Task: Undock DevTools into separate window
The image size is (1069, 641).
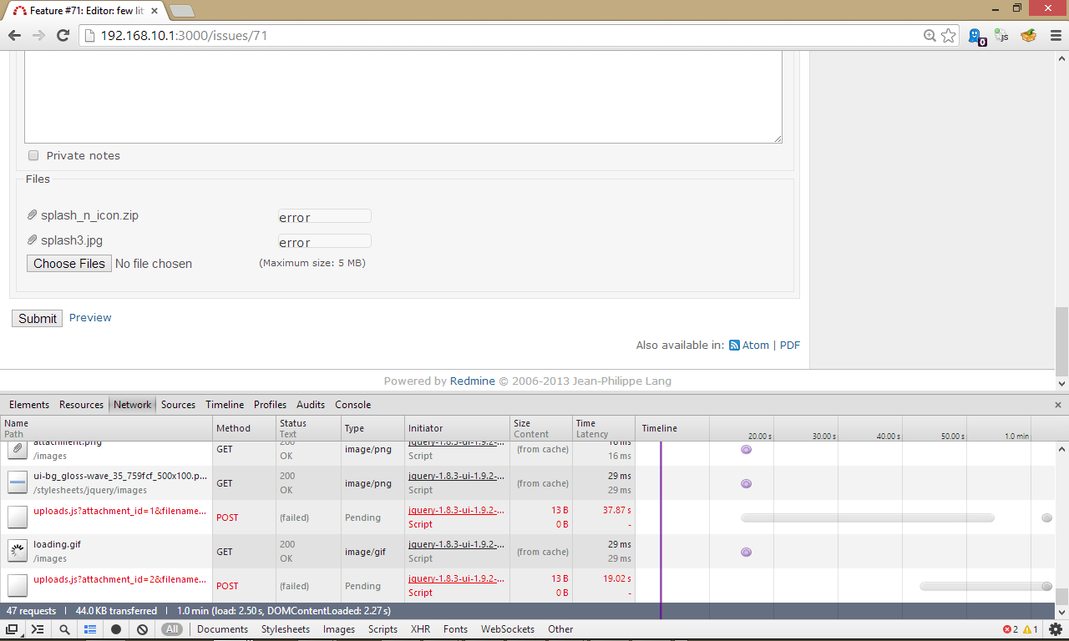Action: point(12,629)
